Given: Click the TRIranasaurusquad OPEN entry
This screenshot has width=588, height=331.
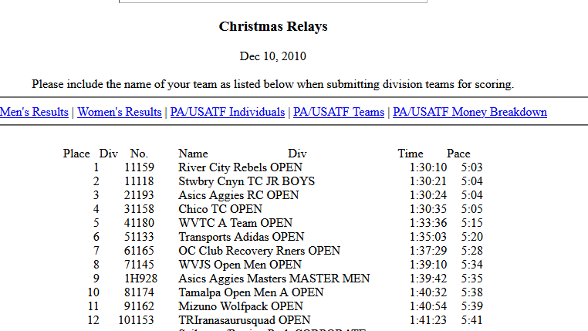Looking at the screenshot, I should 245,320.
